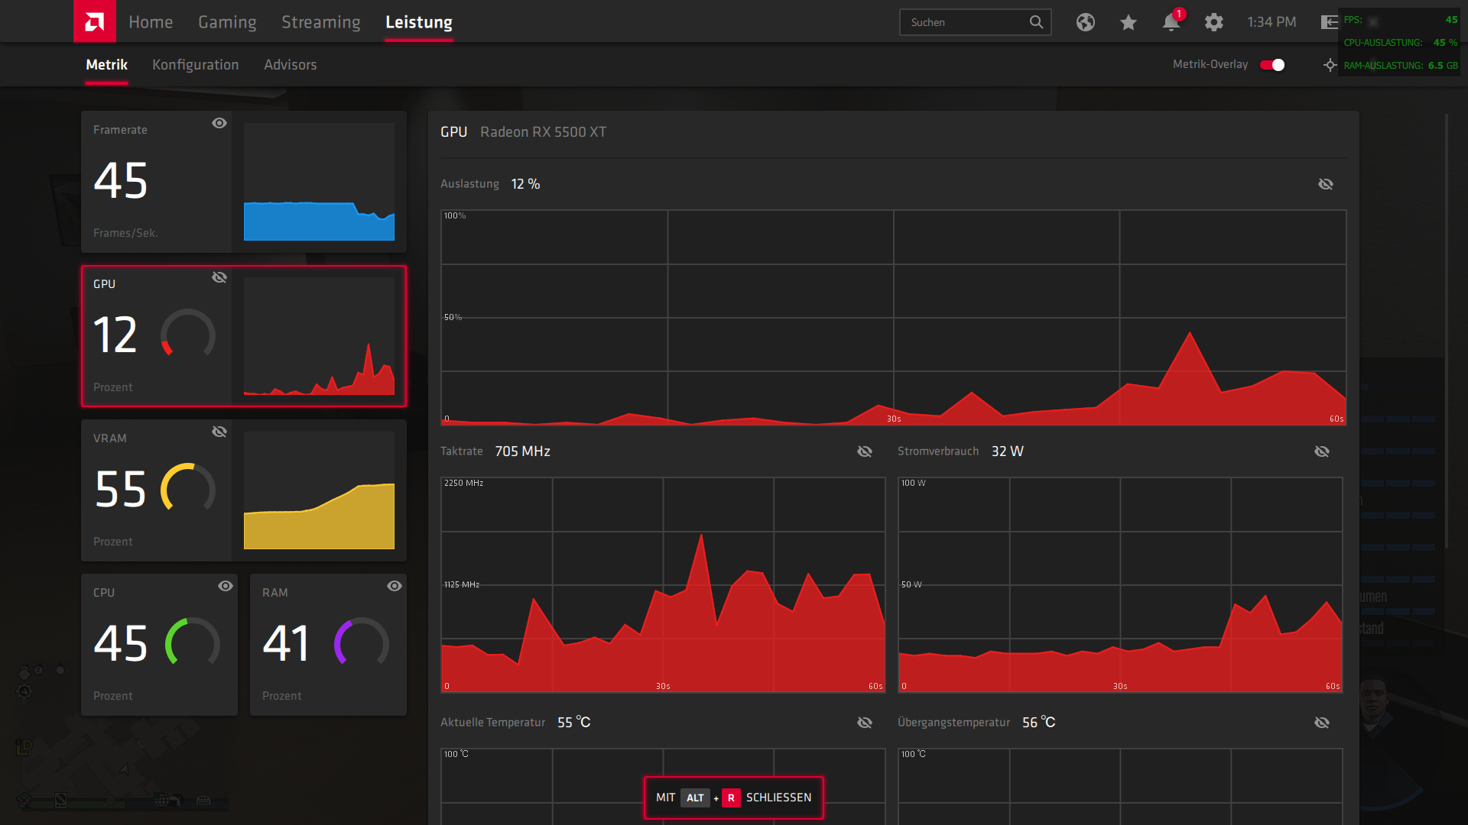1468x825 pixels.
Task: Click overlay position crosshair icon
Action: pyautogui.click(x=1330, y=65)
